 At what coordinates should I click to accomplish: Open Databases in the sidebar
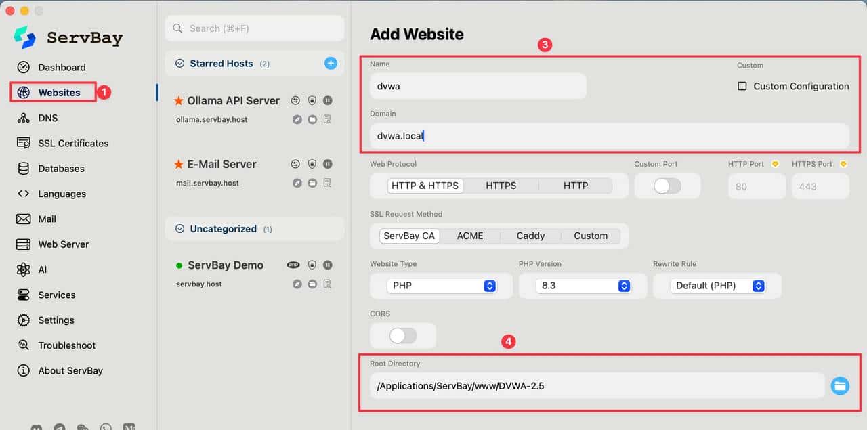tap(61, 169)
